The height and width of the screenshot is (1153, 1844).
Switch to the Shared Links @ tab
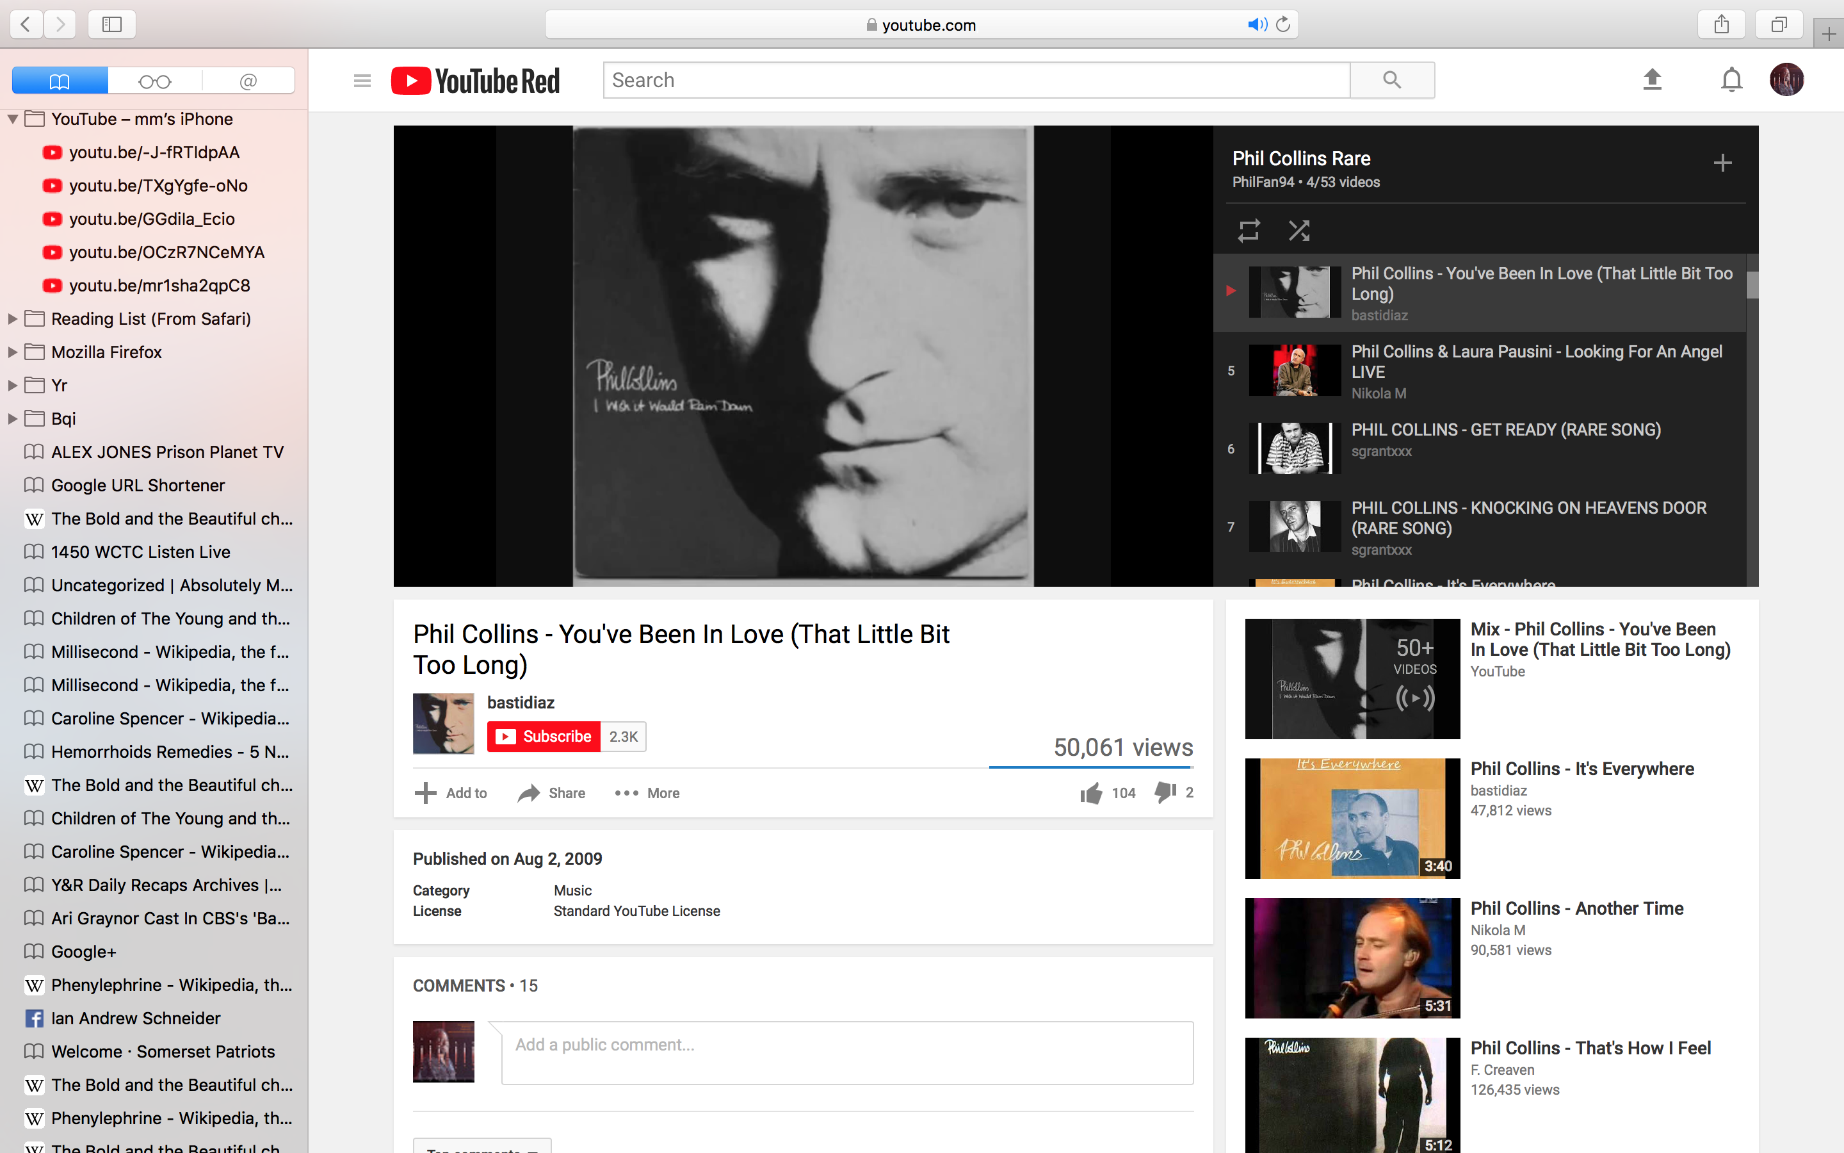248,81
